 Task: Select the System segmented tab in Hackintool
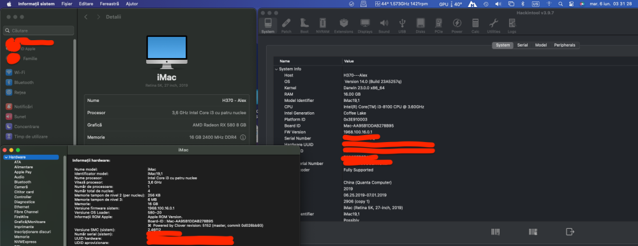tap(503, 45)
